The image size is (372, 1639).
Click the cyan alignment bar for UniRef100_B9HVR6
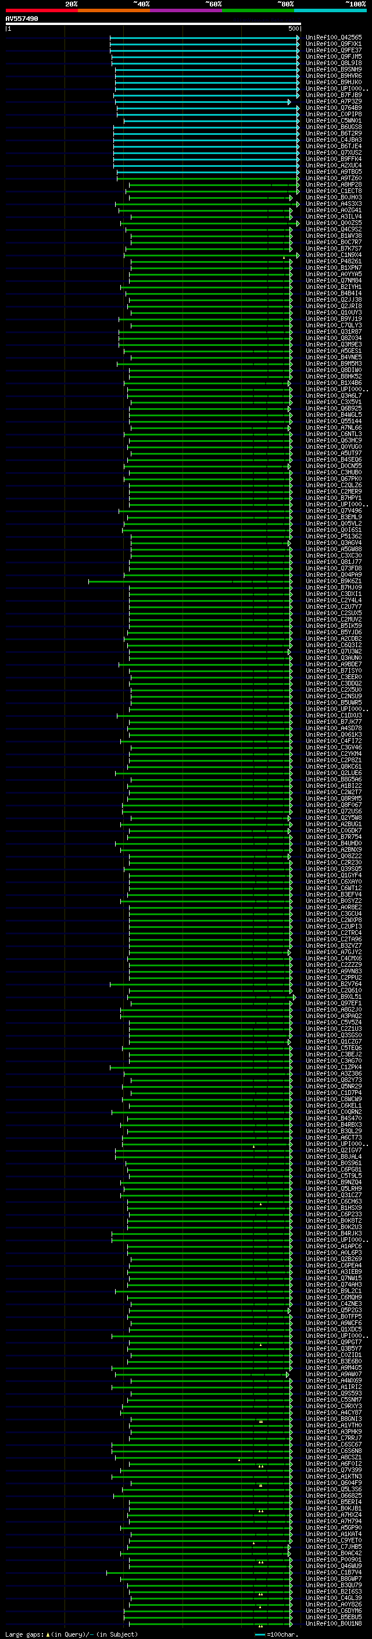tap(207, 76)
